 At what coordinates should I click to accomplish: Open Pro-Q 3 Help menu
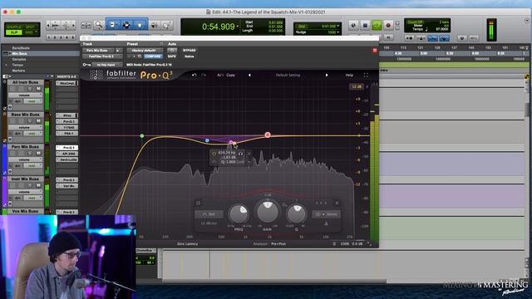click(x=349, y=75)
